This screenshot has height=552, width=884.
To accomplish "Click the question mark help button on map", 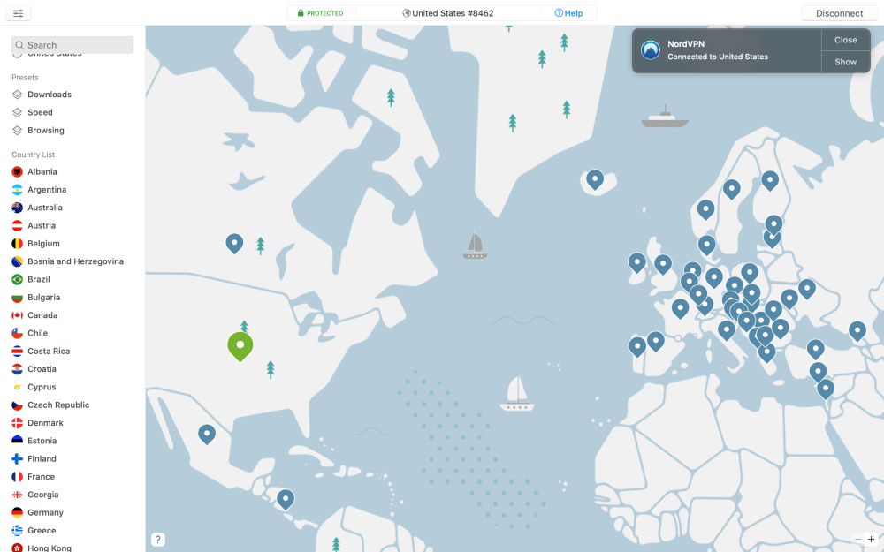I will (158, 539).
